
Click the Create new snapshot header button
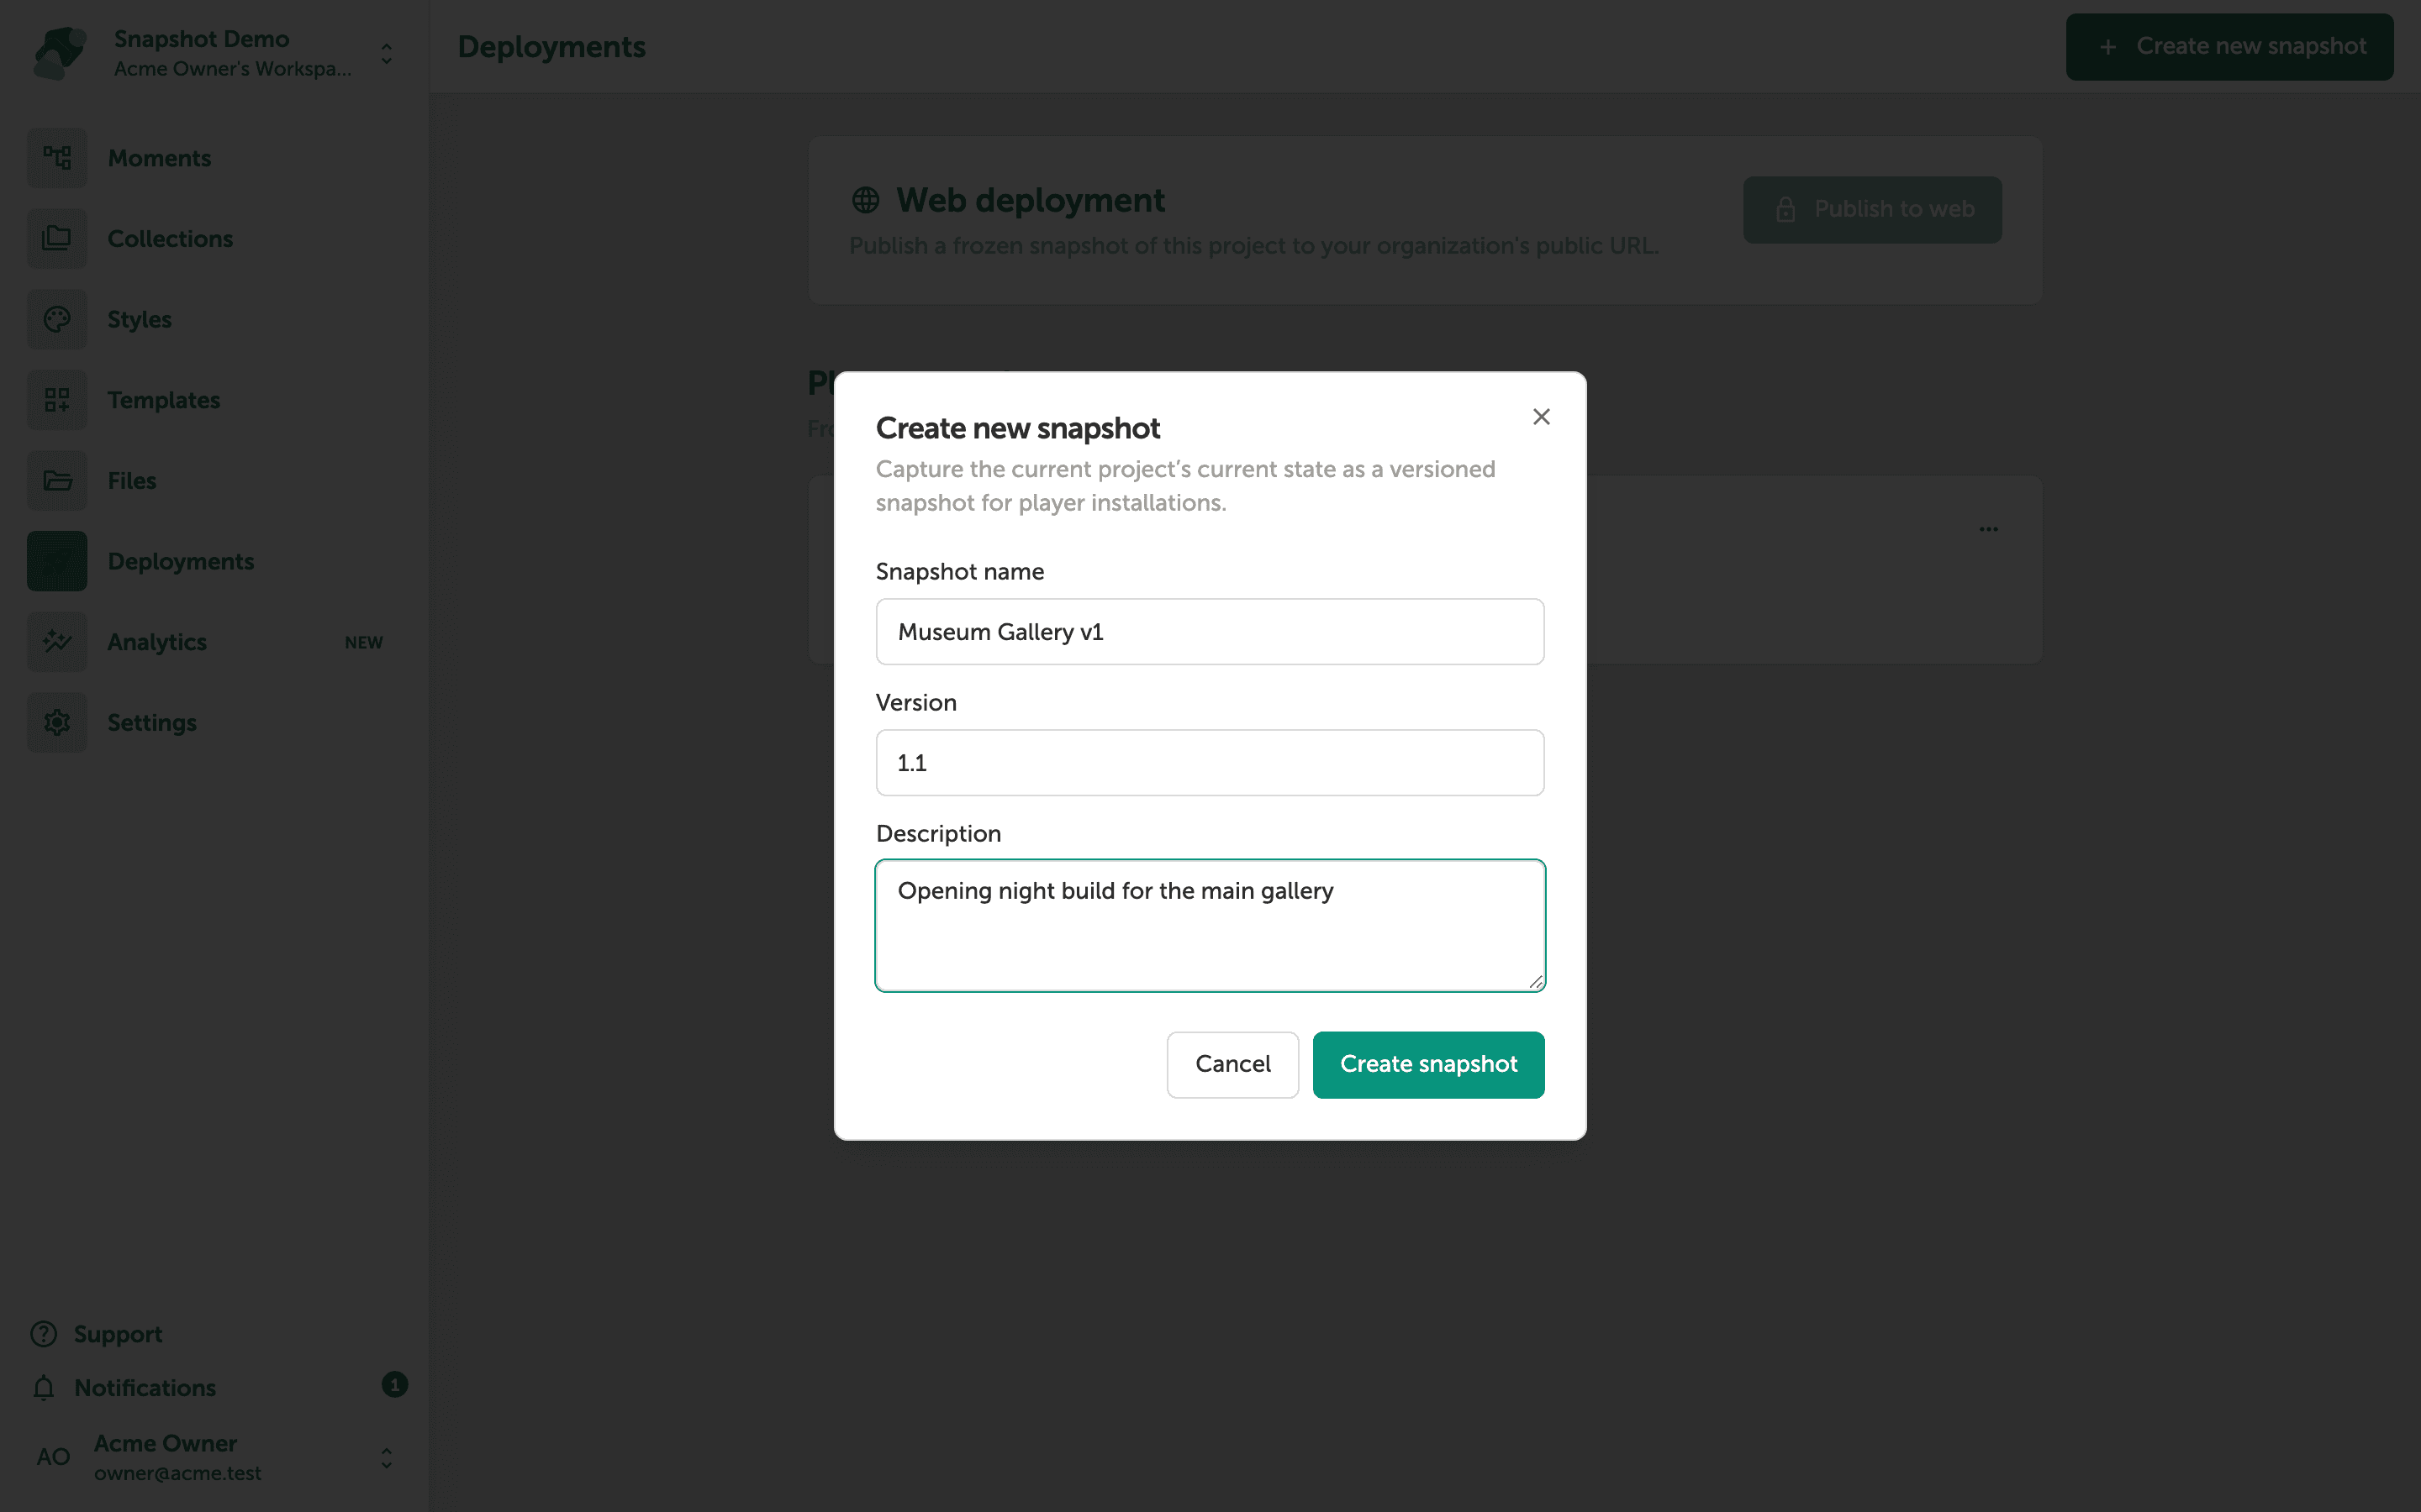tap(2229, 47)
